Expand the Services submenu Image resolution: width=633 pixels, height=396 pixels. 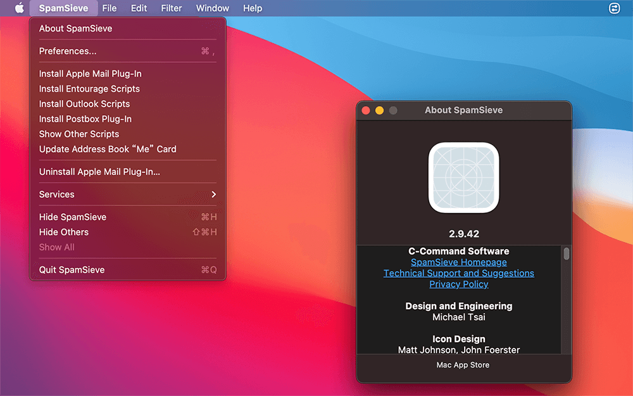point(128,195)
